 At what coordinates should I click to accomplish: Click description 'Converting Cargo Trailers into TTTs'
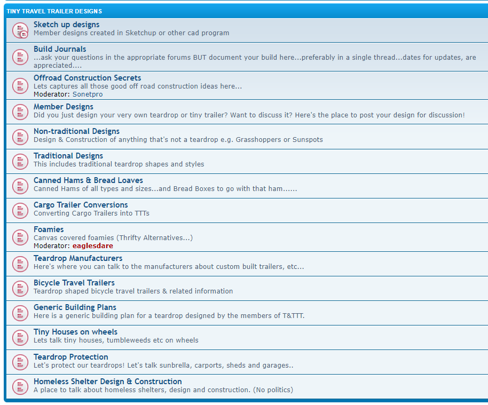[x=91, y=213]
